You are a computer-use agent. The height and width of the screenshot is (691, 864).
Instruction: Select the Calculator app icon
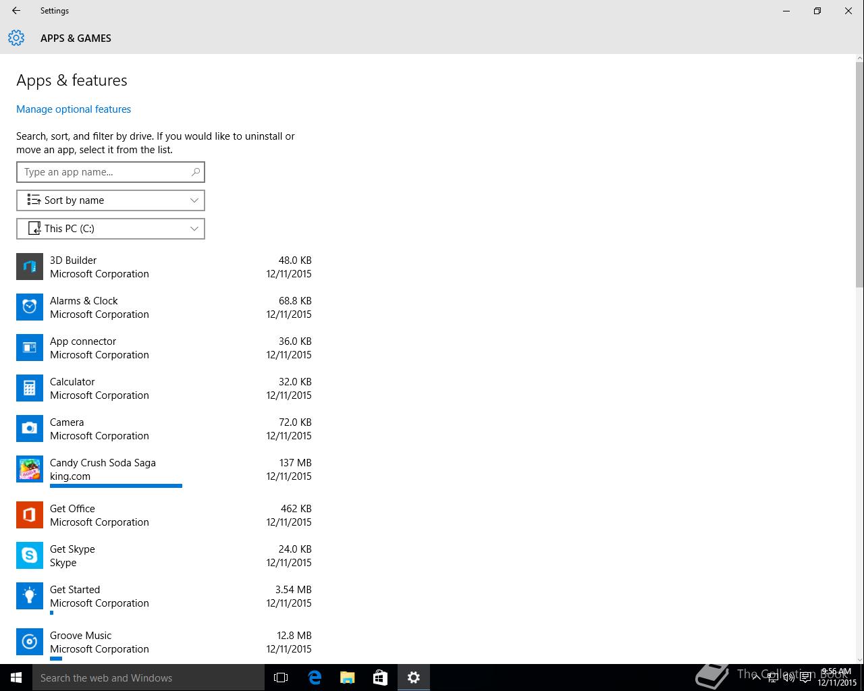click(30, 388)
